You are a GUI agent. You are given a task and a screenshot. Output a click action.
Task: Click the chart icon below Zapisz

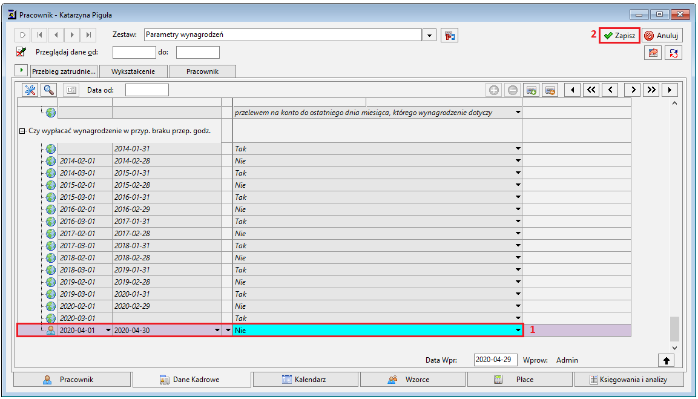click(653, 53)
